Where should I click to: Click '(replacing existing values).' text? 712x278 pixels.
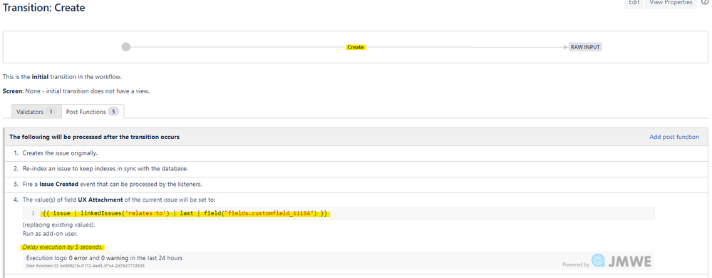[x=58, y=225]
